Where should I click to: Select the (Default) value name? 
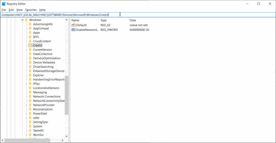click(x=81, y=25)
